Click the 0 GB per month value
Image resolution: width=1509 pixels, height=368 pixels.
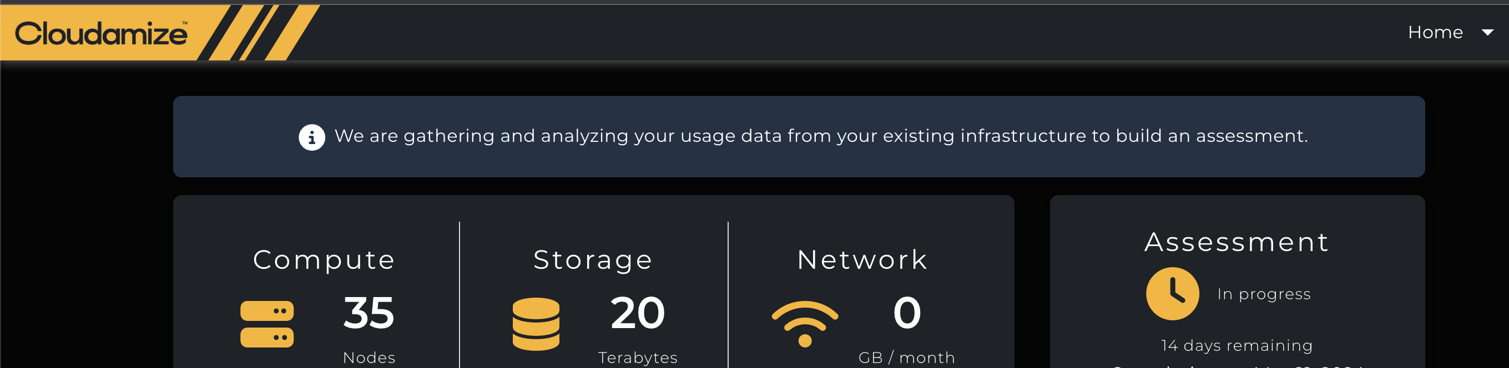[906, 313]
